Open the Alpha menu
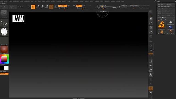 pyautogui.click(x=1, y=1)
